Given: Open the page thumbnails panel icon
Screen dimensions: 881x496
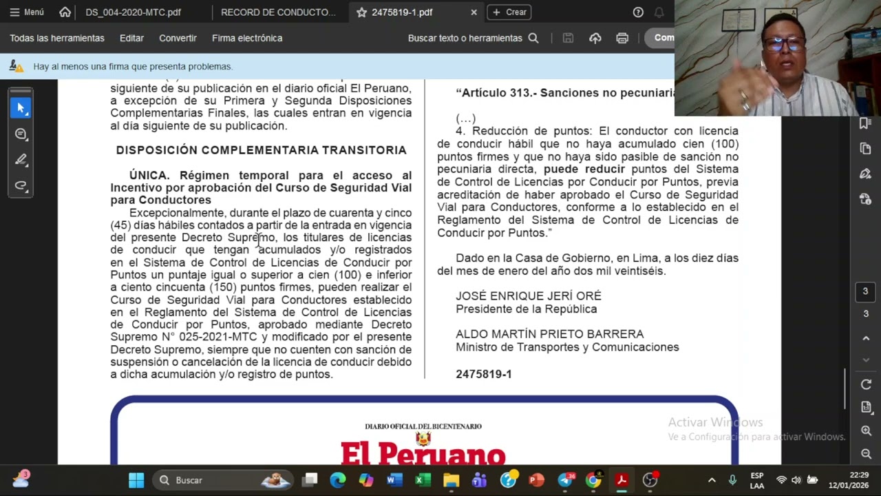Looking at the screenshot, I should click(x=866, y=149).
